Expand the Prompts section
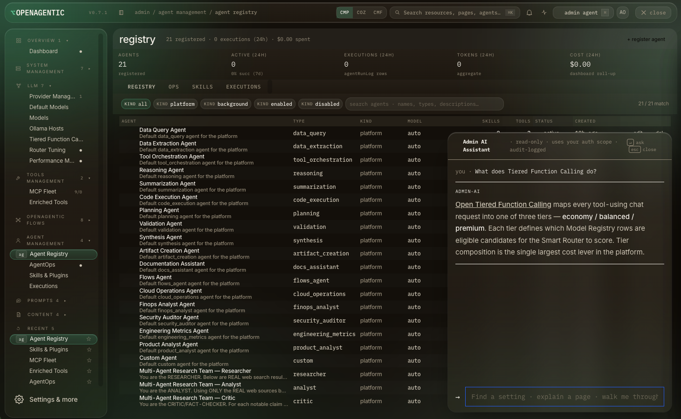 pyautogui.click(x=65, y=301)
